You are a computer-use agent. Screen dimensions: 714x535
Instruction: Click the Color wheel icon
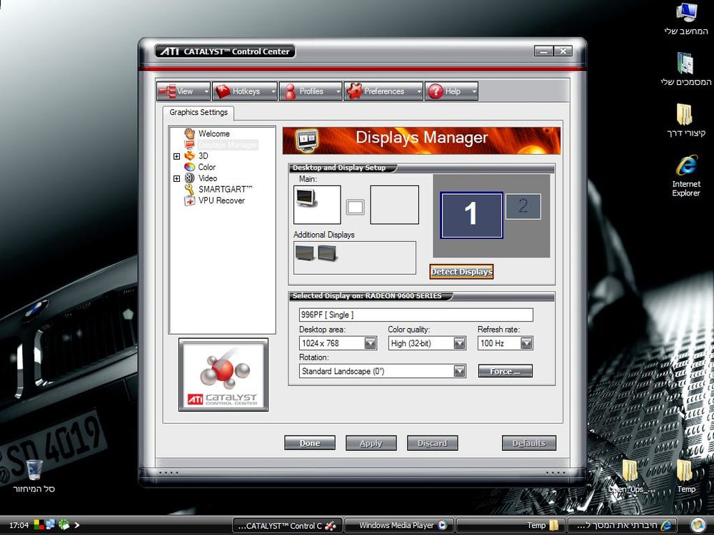pyautogui.click(x=189, y=167)
